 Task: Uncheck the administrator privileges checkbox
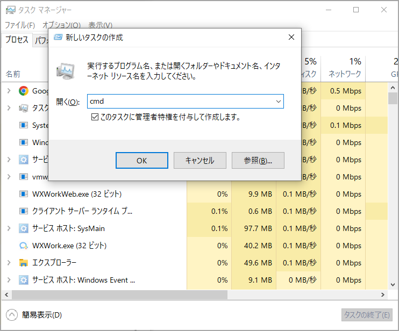(95, 117)
